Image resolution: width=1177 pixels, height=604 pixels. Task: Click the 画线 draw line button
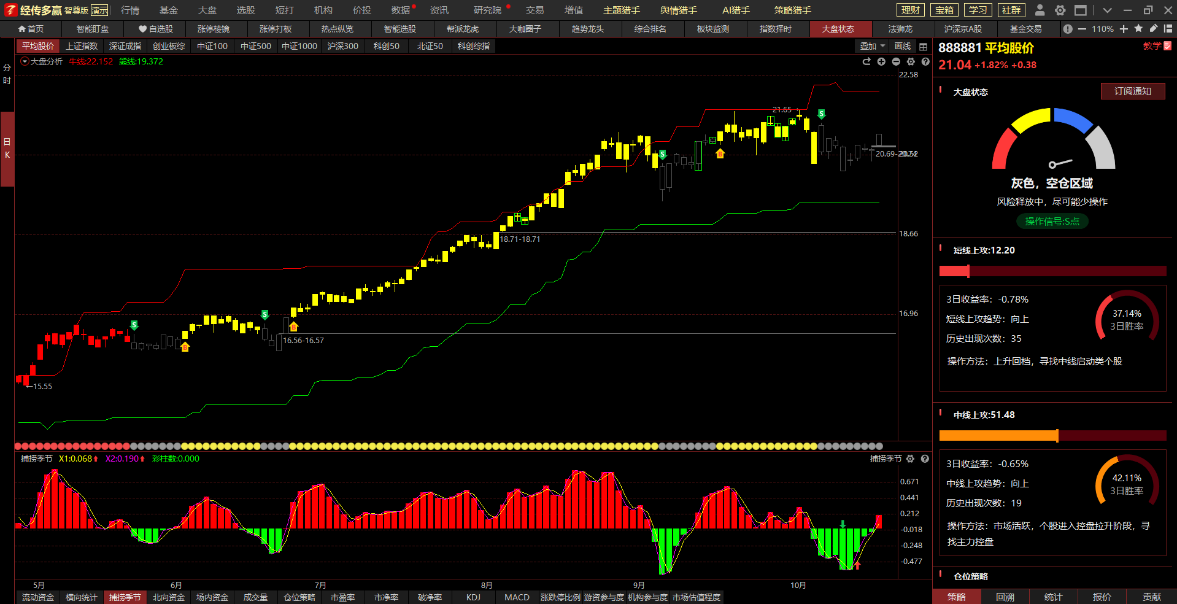pos(902,47)
